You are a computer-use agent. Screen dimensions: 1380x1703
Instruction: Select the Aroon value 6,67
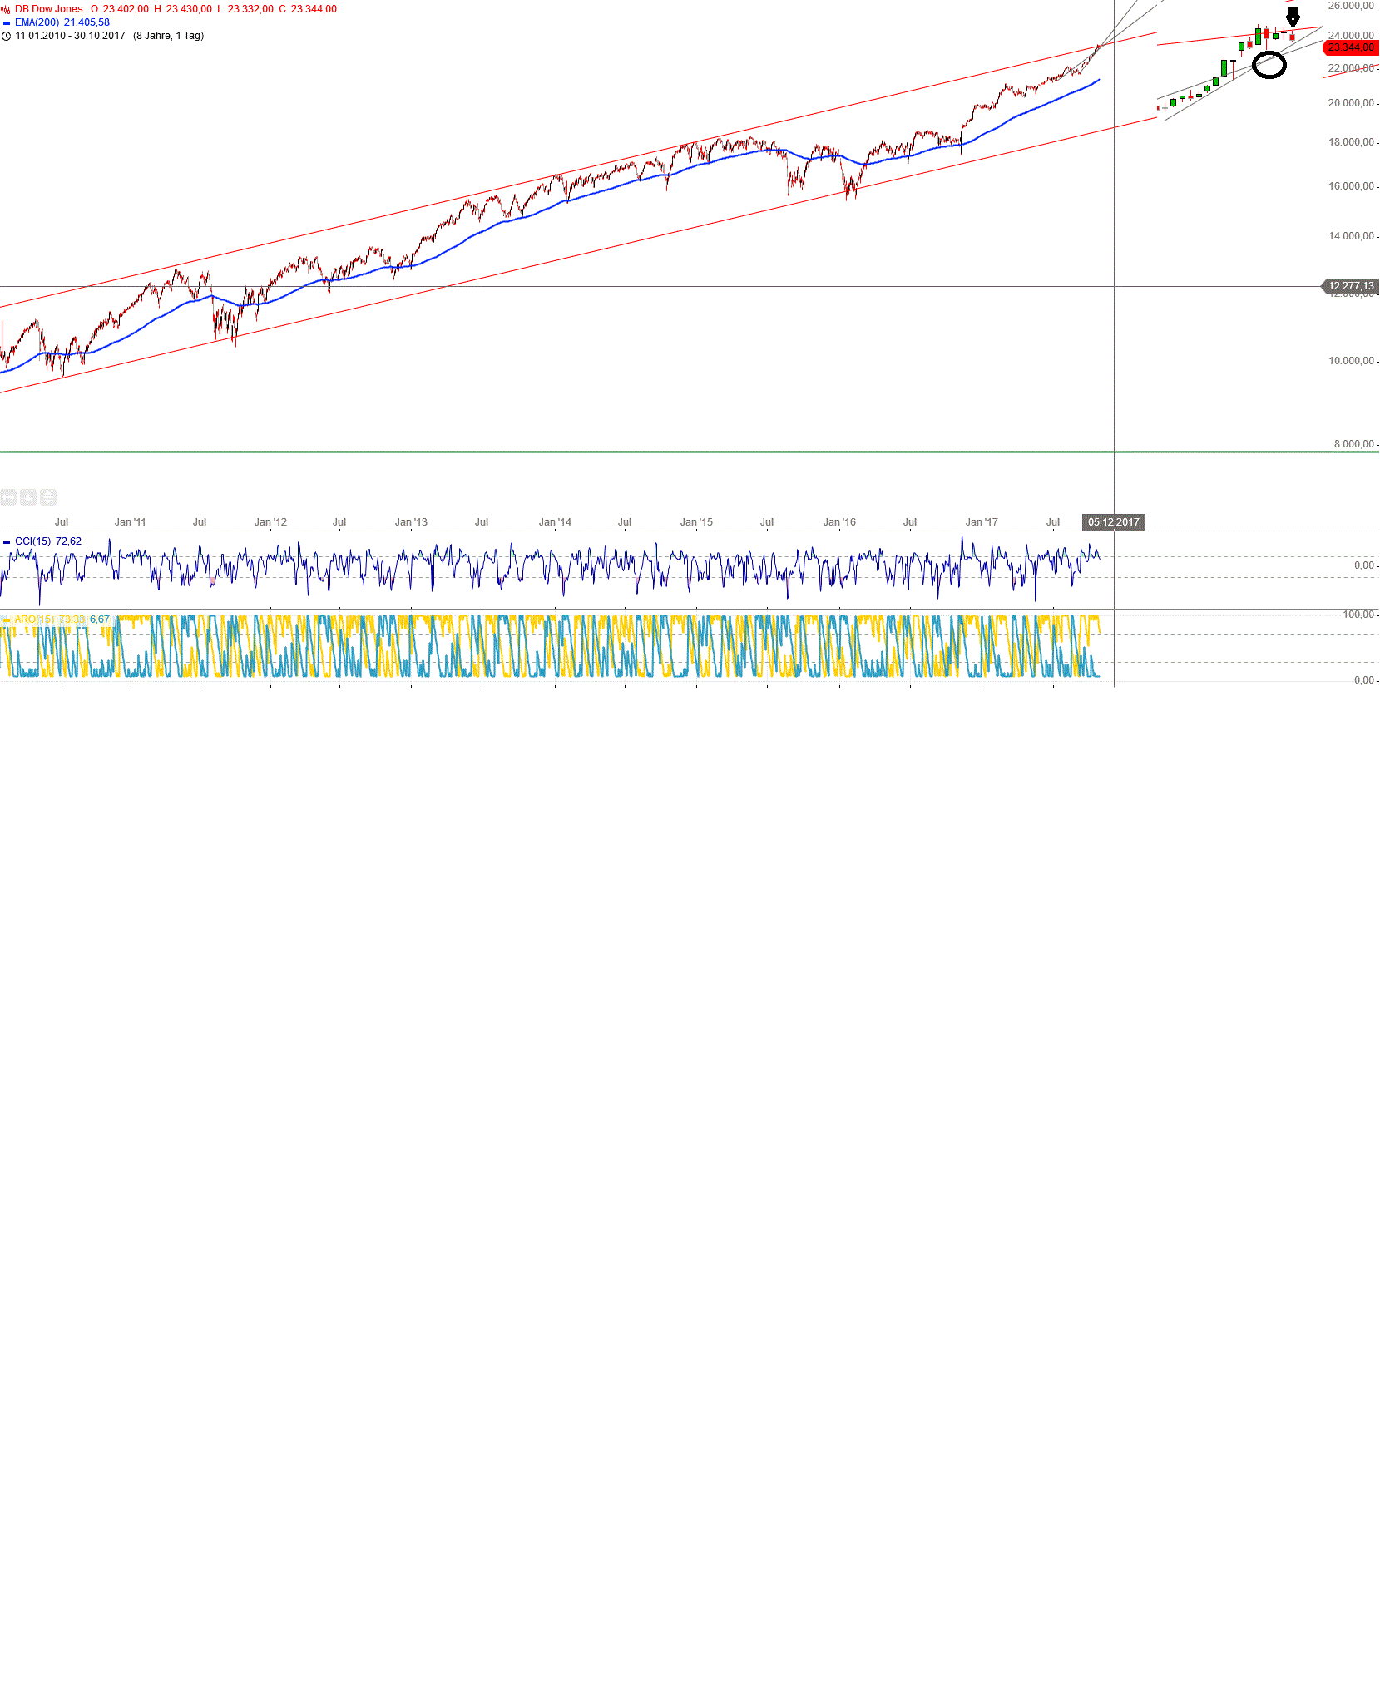(100, 619)
